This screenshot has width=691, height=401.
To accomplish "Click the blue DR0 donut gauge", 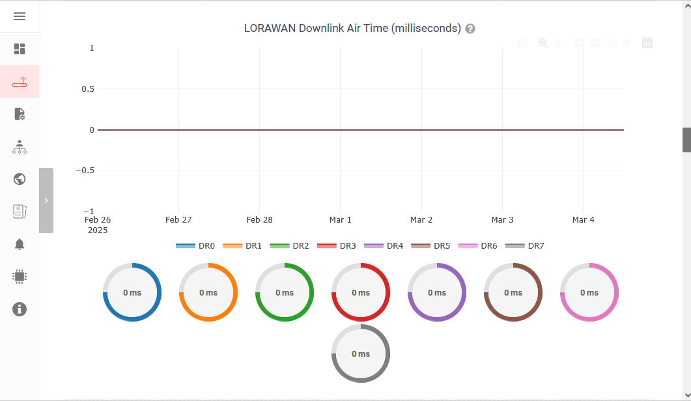I will [x=132, y=292].
